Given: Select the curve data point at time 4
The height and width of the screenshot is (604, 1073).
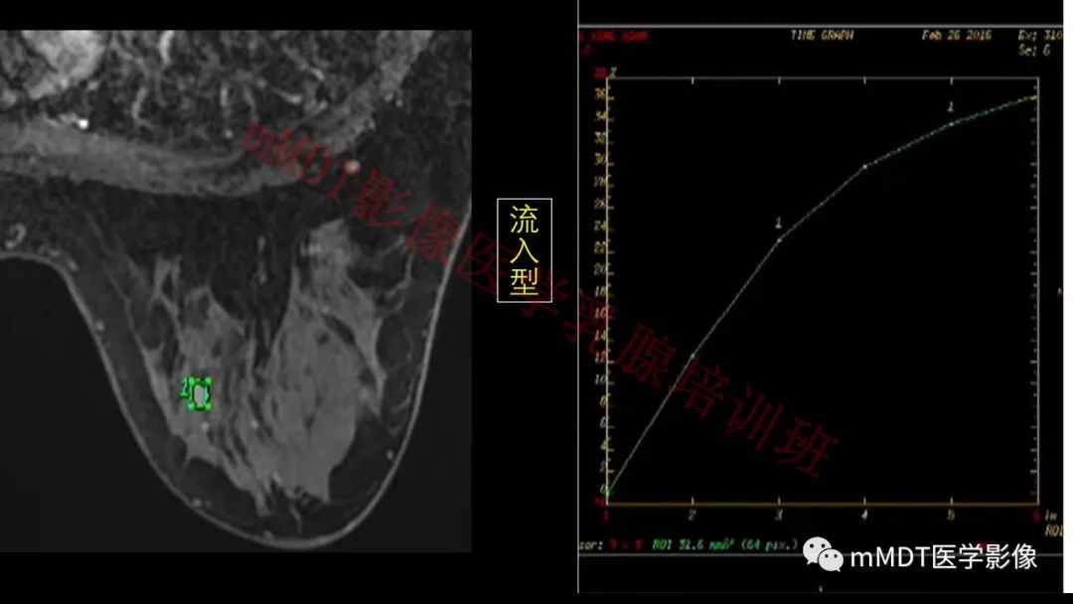Looking at the screenshot, I should point(865,166).
